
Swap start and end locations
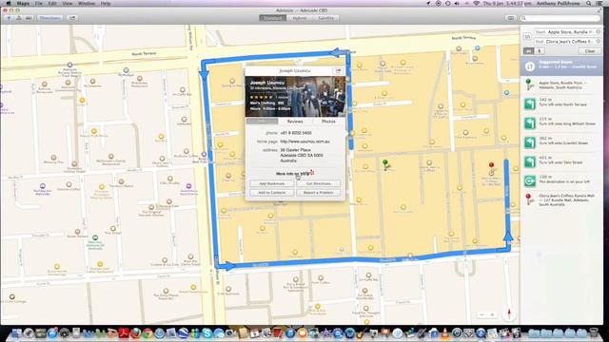tap(527, 36)
